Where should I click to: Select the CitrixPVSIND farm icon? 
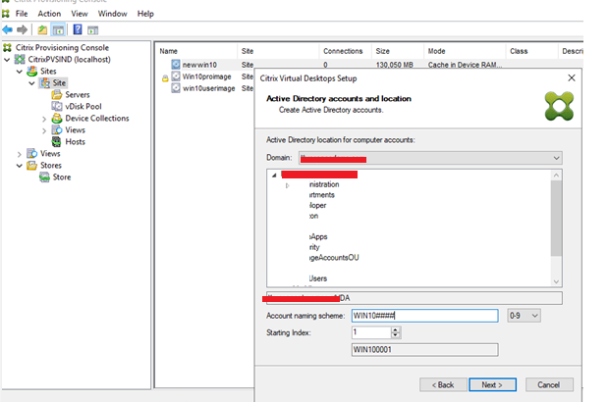point(20,59)
